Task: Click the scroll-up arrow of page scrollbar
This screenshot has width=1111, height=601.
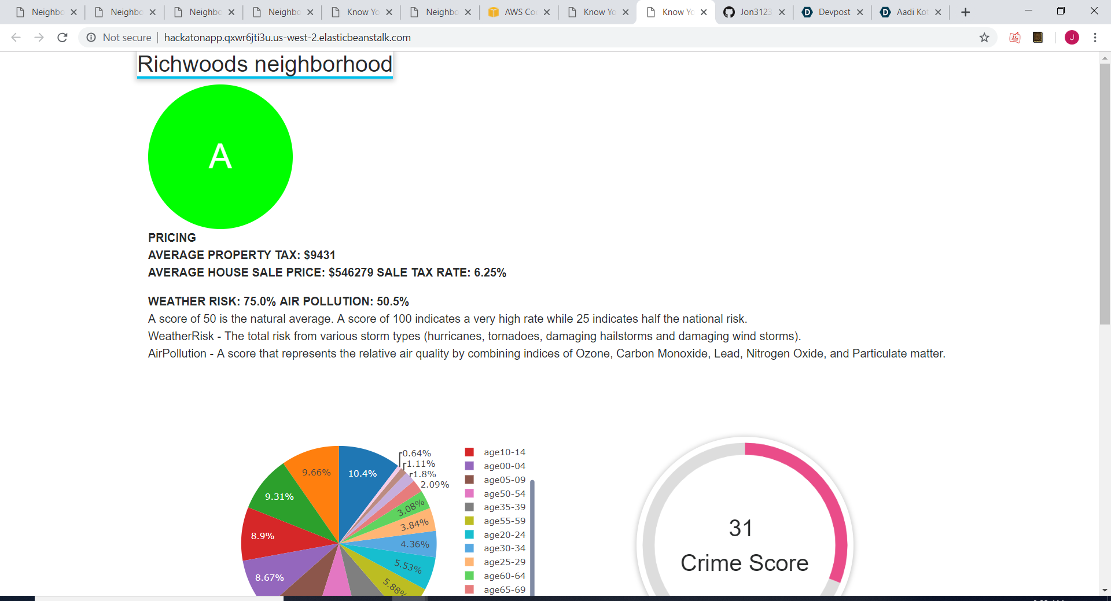Action: tap(1105, 58)
